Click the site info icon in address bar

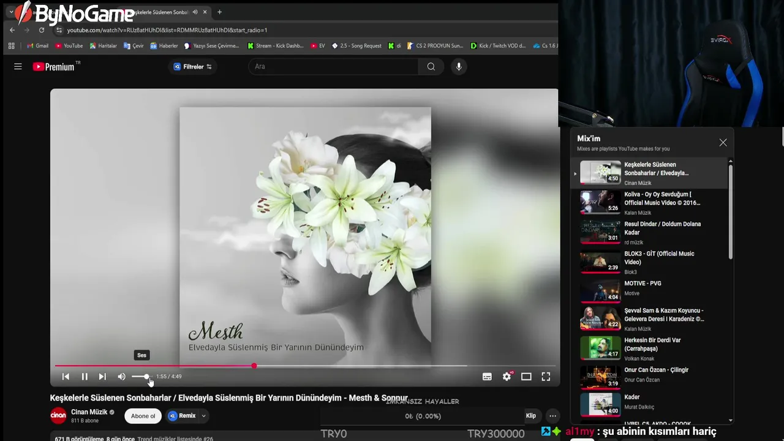pos(59,30)
